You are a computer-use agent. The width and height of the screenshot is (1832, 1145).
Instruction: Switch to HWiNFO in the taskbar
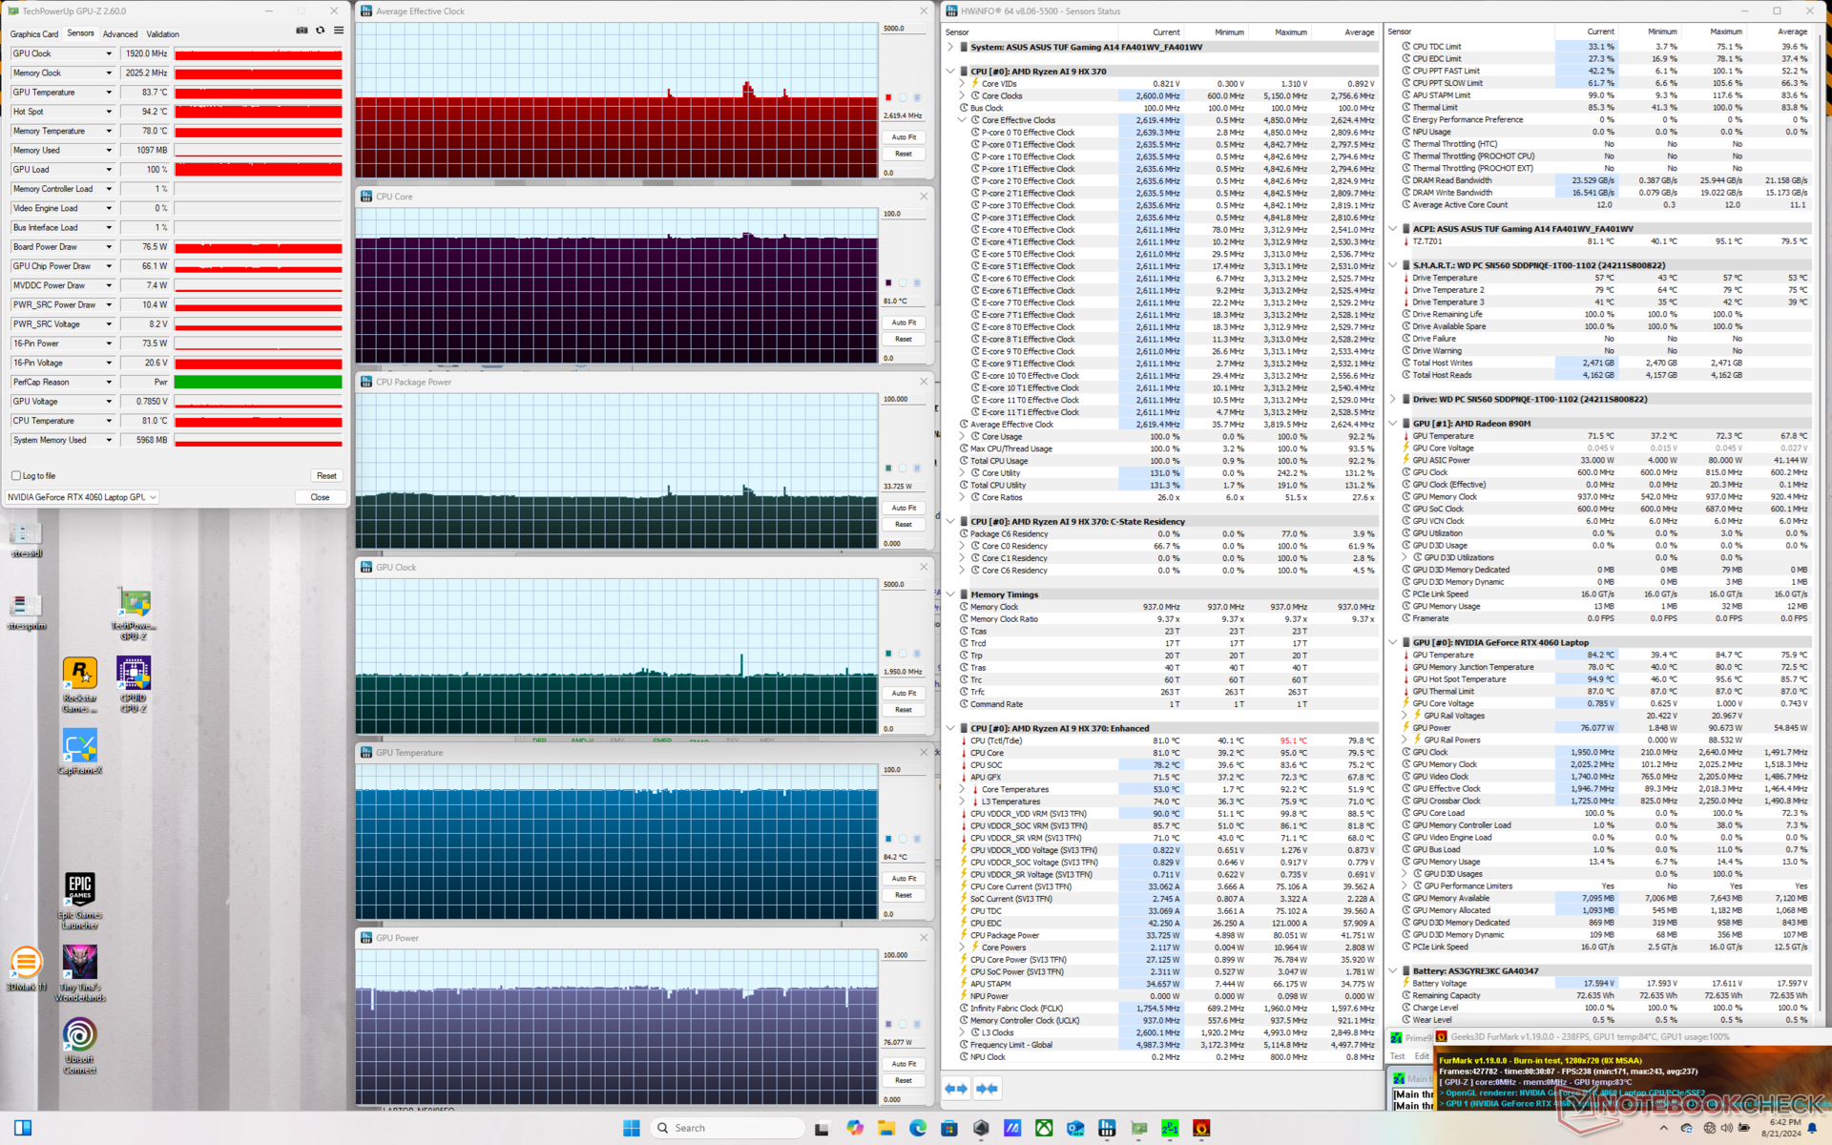1107,1128
